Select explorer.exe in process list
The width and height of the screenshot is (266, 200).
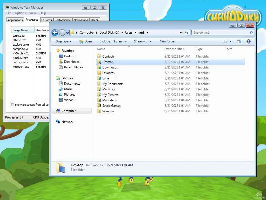(x=30, y=45)
